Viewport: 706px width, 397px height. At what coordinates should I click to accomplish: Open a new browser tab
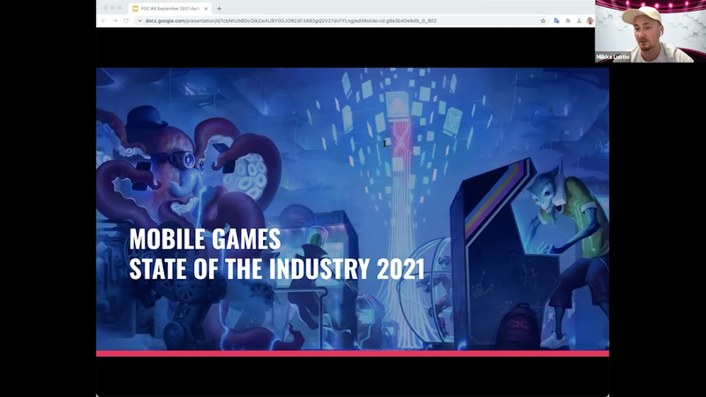point(219,9)
